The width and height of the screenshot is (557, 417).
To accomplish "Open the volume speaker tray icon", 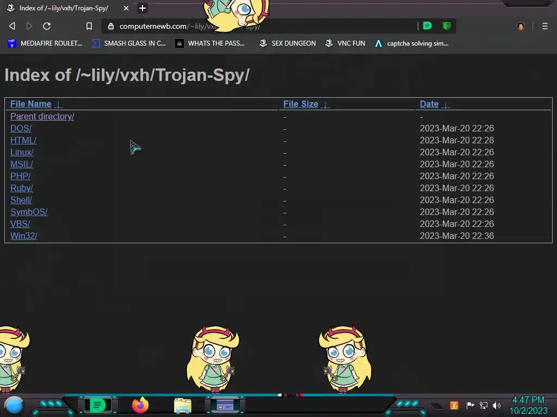I will [x=497, y=405].
